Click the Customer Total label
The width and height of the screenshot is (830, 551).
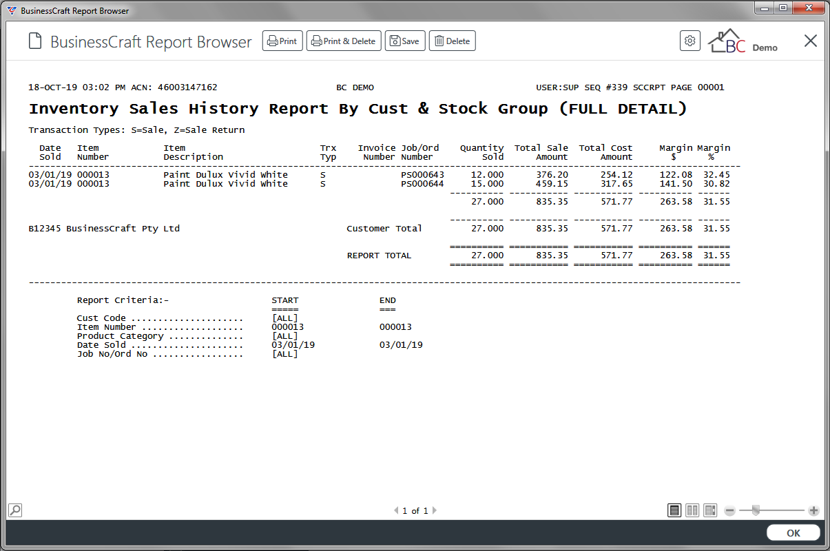click(384, 229)
